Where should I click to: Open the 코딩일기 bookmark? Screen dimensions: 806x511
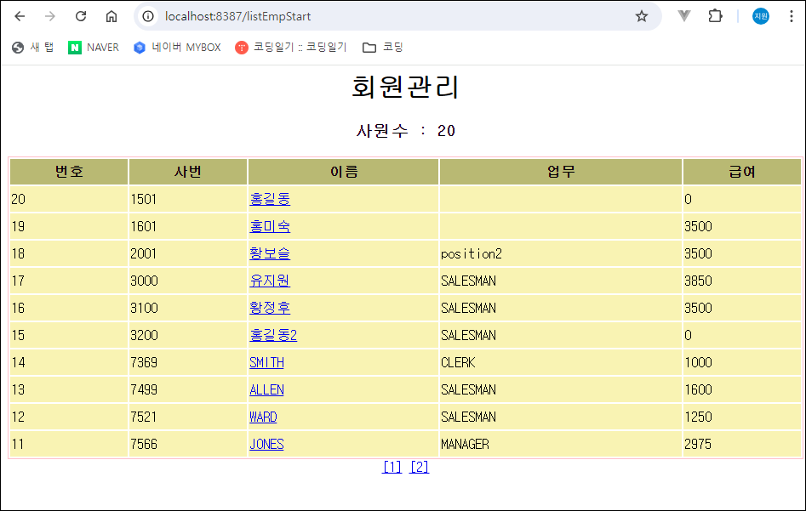coord(291,48)
